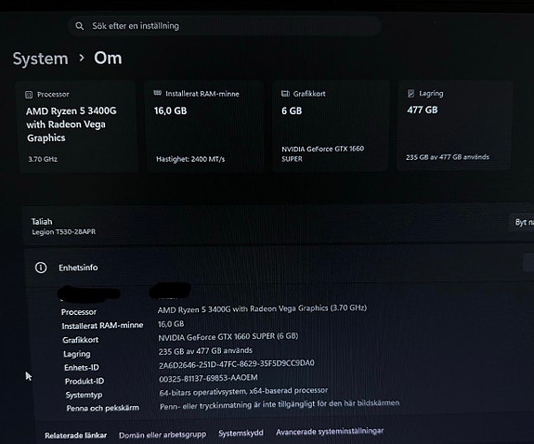The height and width of the screenshot is (444, 534).
Task: Select the Enhets-ID value text
Action: coord(236,364)
